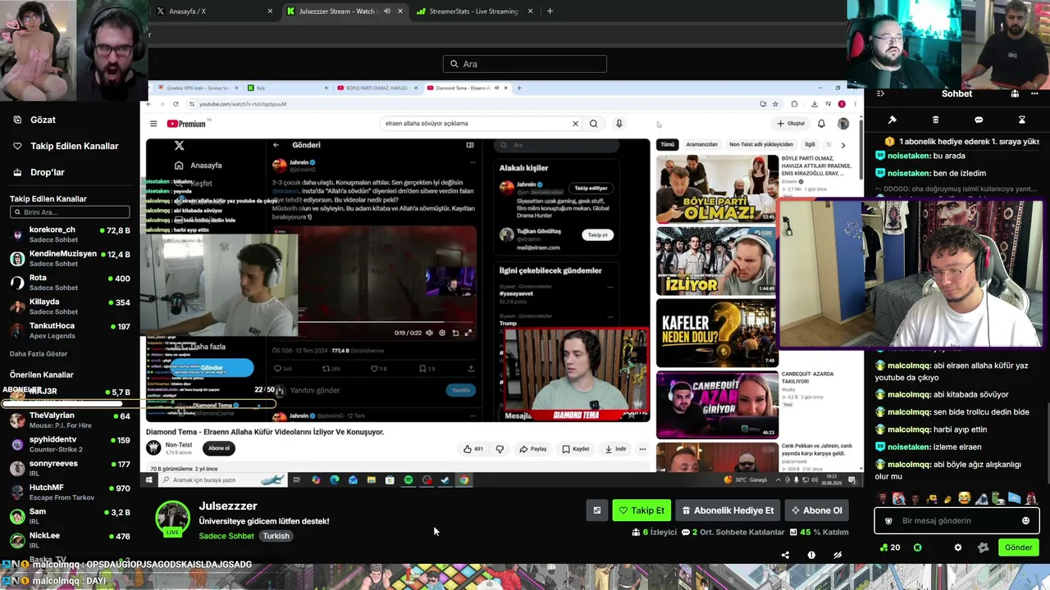Click Abone Ol subscribe button

816,511
